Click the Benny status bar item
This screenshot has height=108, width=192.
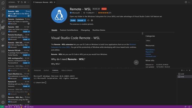[18, 107]
